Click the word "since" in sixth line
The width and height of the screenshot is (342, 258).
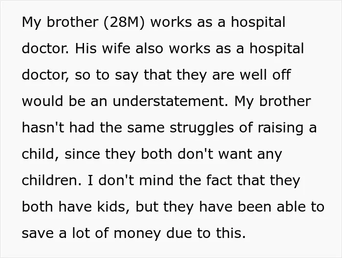coord(82,154)
